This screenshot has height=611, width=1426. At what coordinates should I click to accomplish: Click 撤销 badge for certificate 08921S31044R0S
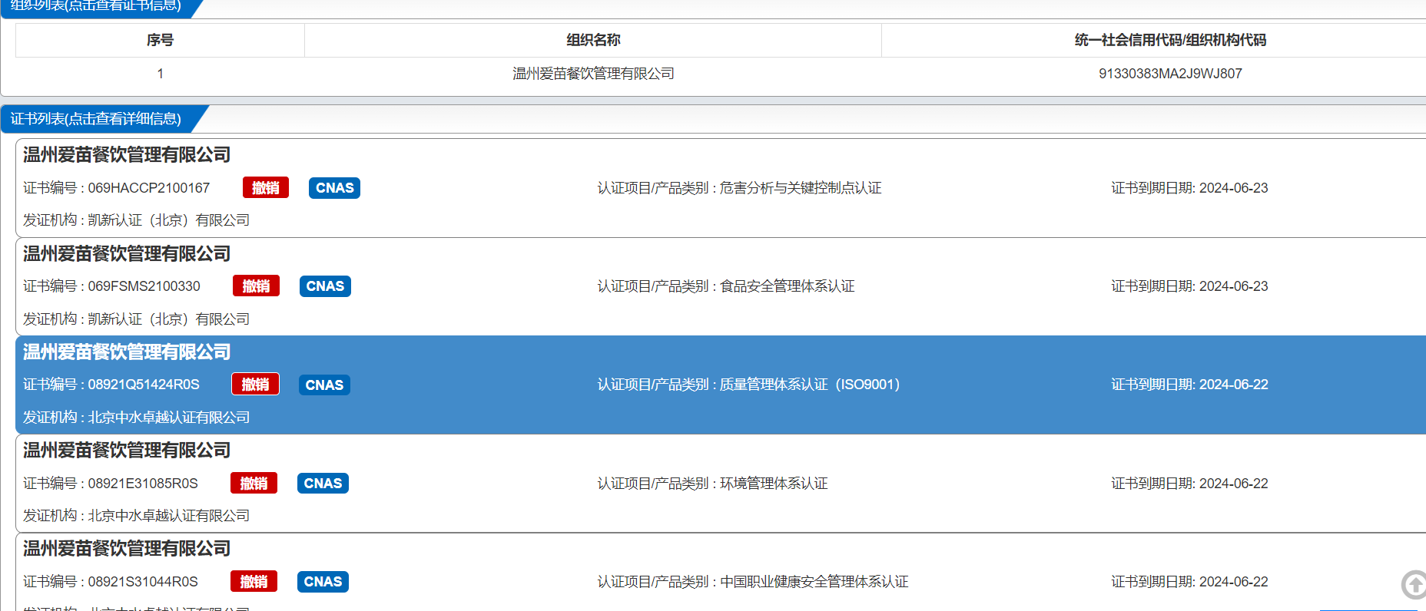pos(254,581)
